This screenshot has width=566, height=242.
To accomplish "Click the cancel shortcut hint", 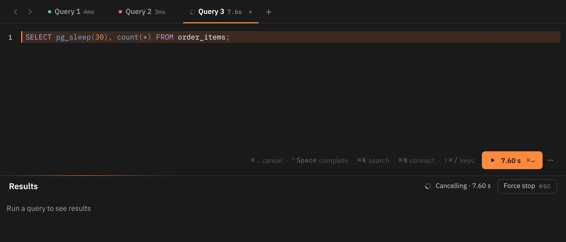I will click(x=267, y=160).
